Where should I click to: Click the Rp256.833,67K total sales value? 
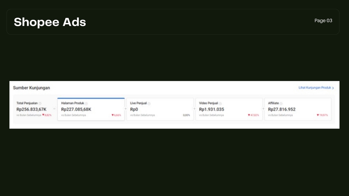click(x=32, y=109)
